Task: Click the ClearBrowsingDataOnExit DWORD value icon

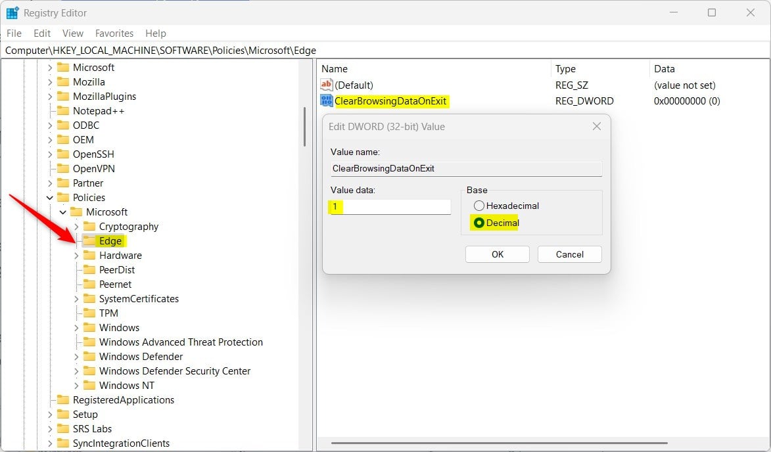Action: click(327, 101)
